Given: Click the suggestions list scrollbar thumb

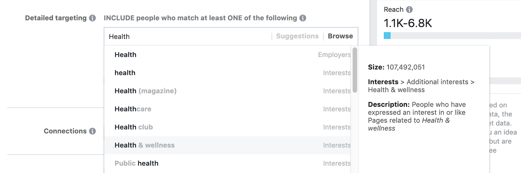Looking at the screenshot, I should pos(355,70).
